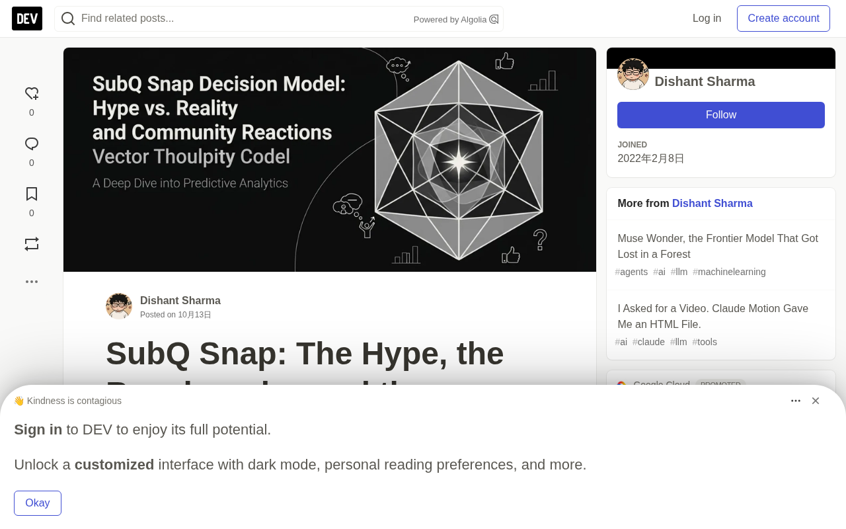Open the Muse Wonder frontier model article
The width and height of the screenshot is (846, 529).
coord(718,246)
